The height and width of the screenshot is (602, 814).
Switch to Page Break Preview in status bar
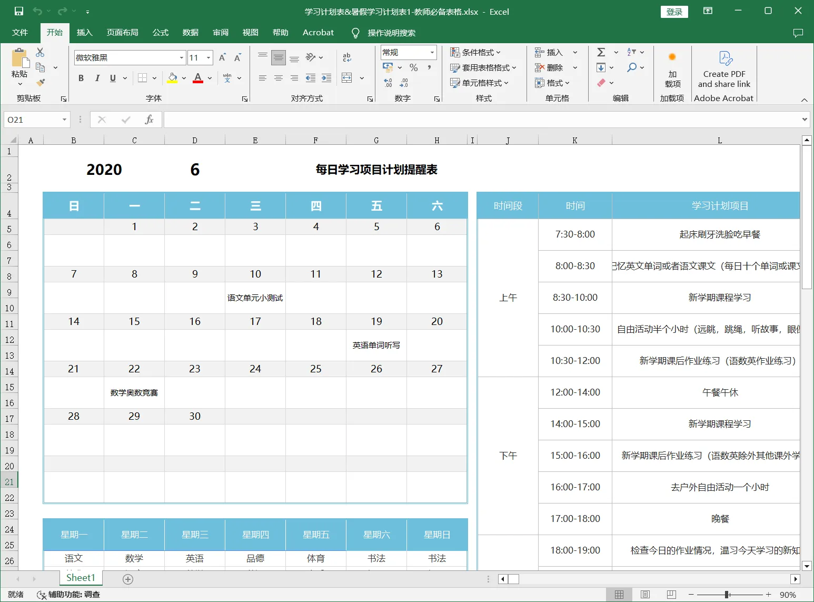coord(671,595)
